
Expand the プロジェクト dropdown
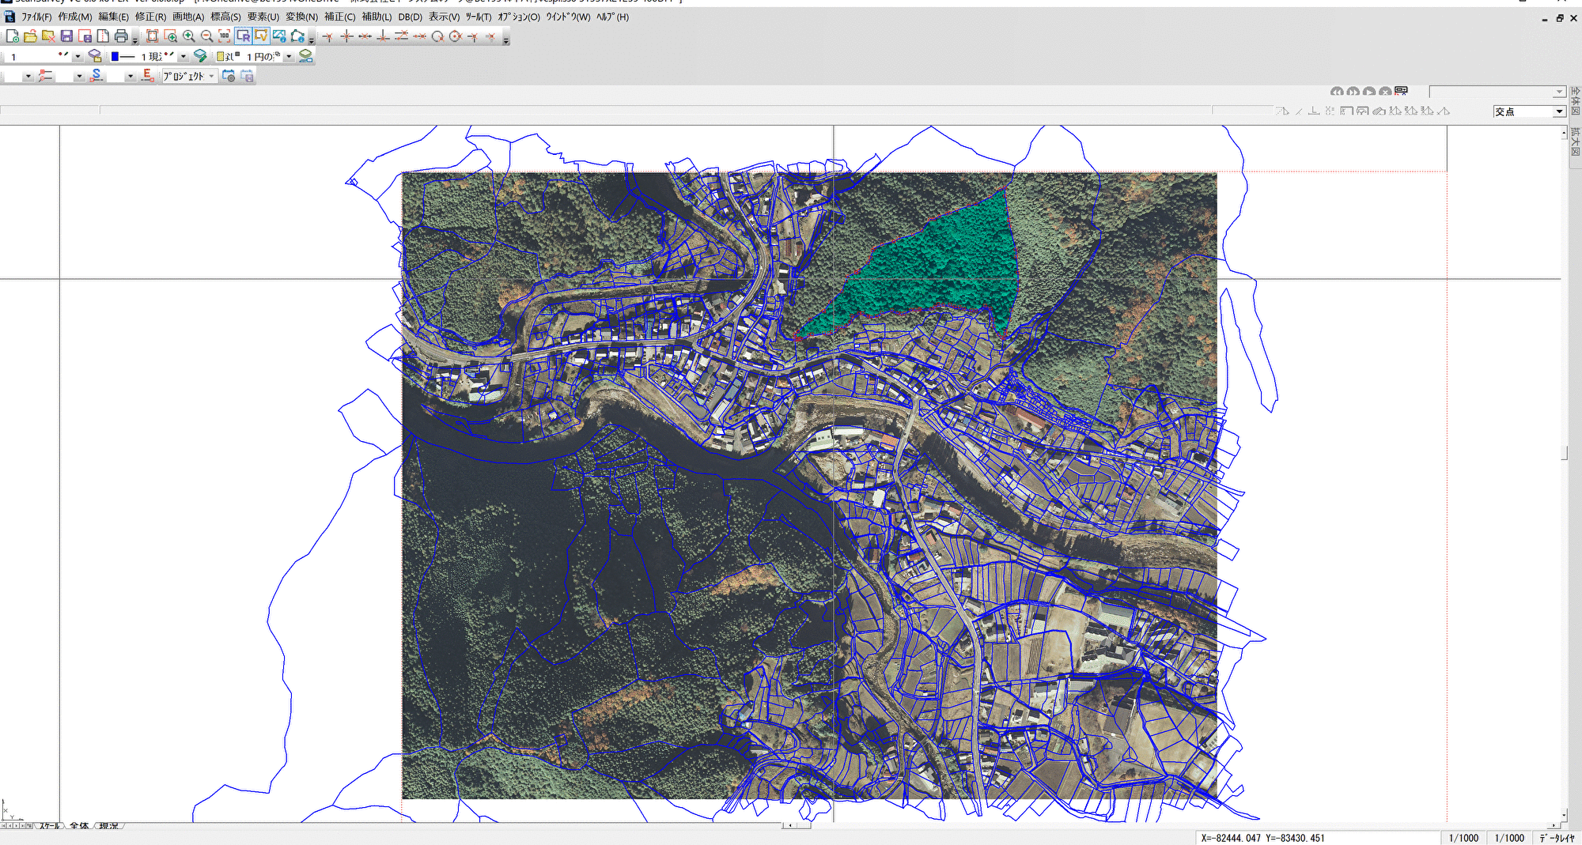[x=211, y=77]
